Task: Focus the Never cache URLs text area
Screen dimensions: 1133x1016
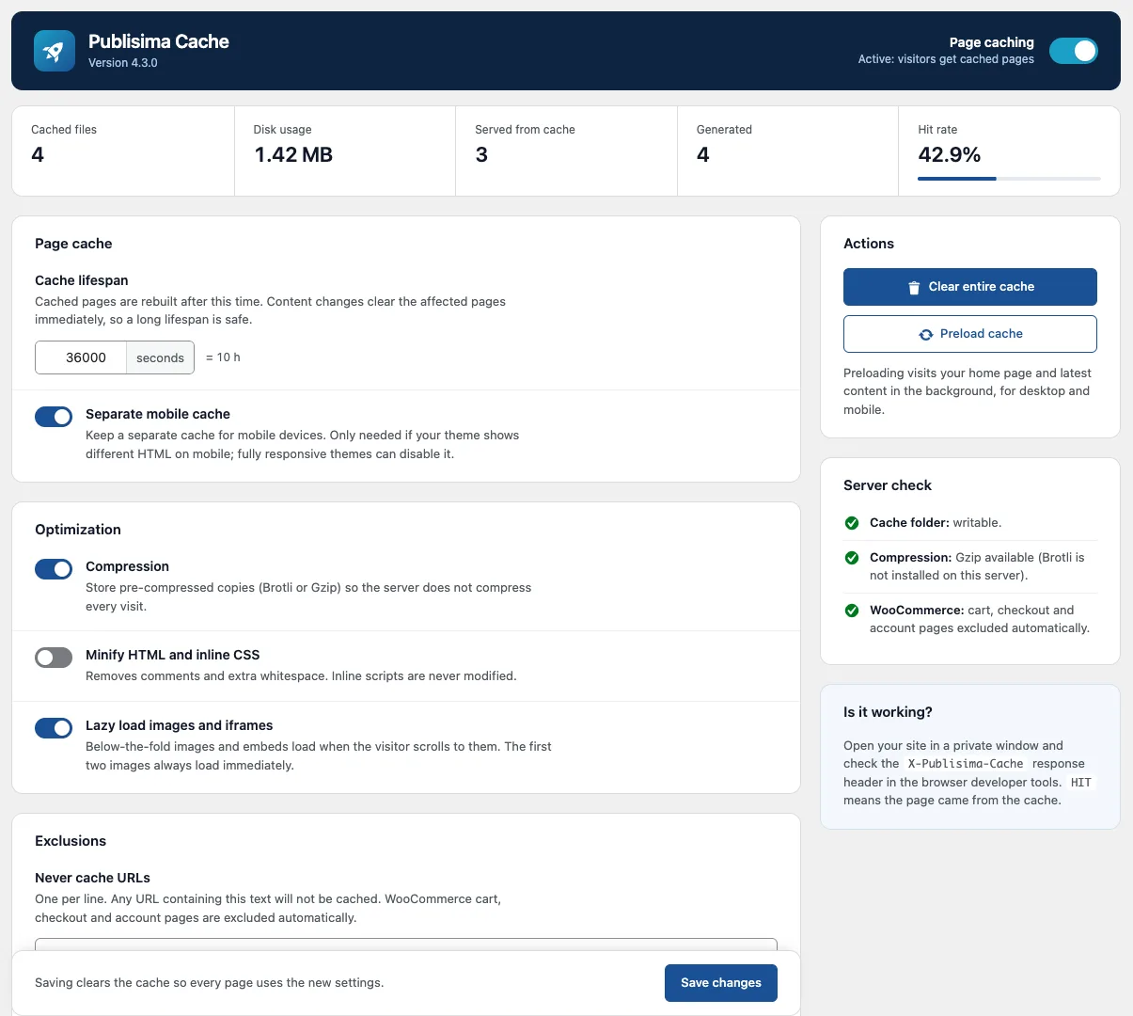Action: click(406, 944)
